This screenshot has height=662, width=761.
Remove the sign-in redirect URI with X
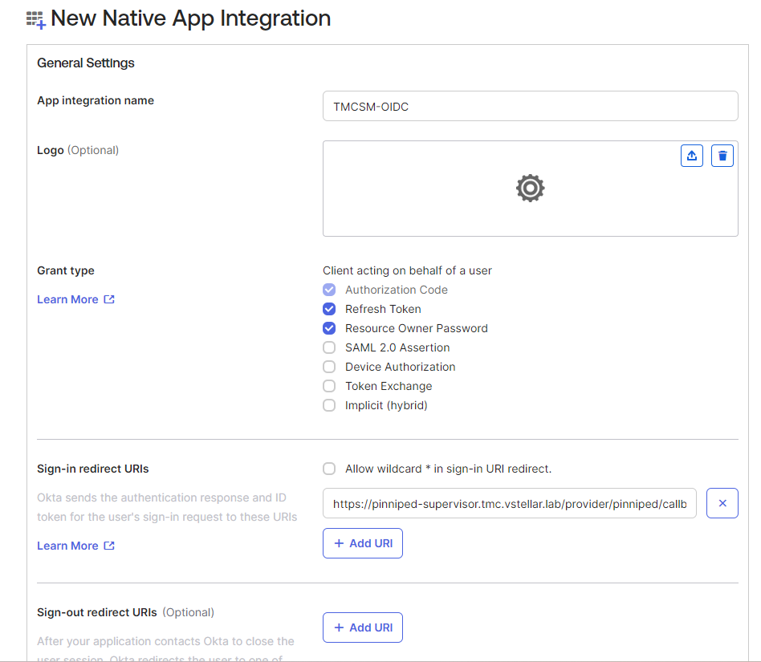(722, 503)
